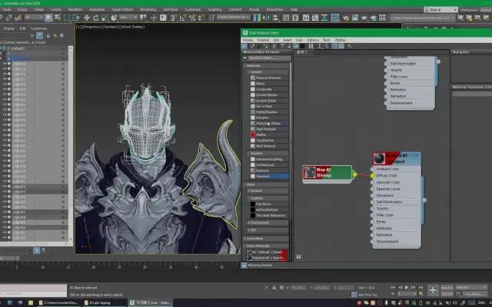This screenshot has height=307, width=492.
Task: Click the Select by Name list icon
Action: coord(58,18)
